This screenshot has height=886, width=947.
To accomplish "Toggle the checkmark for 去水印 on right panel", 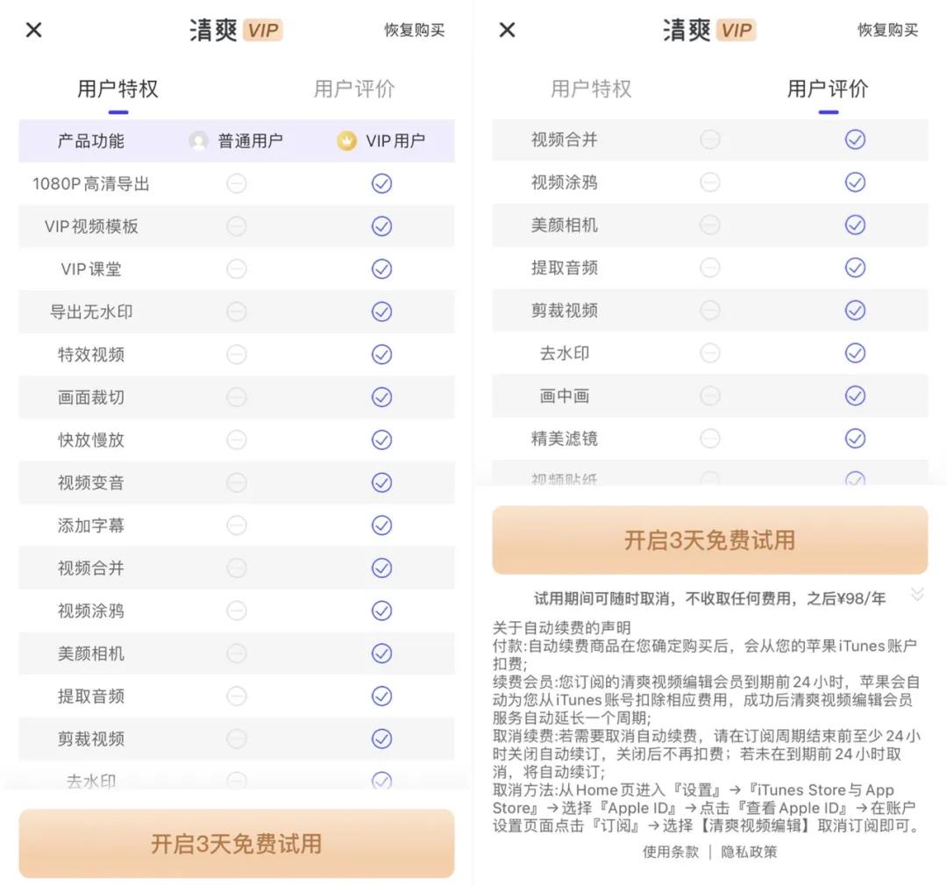I will pyautogui.click(x=855, y=353).
